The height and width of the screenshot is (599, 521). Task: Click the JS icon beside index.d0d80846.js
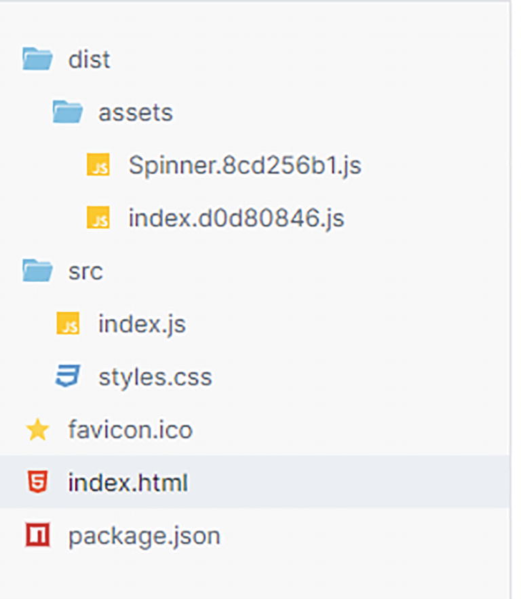point(98,218)
